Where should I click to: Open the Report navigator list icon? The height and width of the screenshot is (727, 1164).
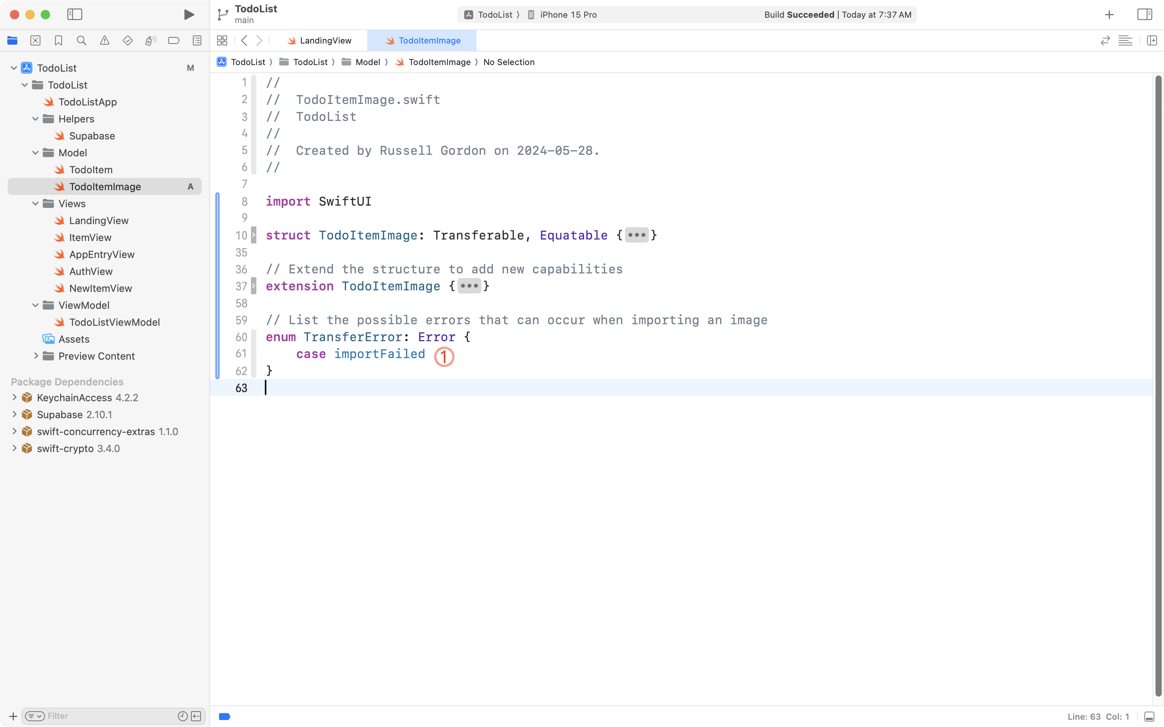[197, 40]
